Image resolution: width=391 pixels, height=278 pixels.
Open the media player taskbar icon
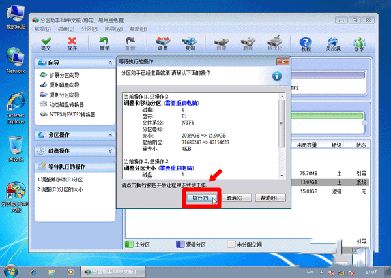(70, 271)
